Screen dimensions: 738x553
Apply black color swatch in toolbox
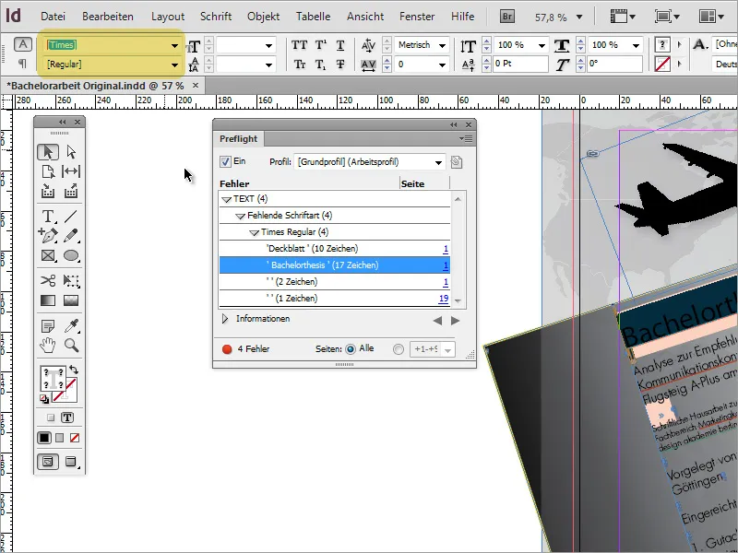click(x=44, y=438)
